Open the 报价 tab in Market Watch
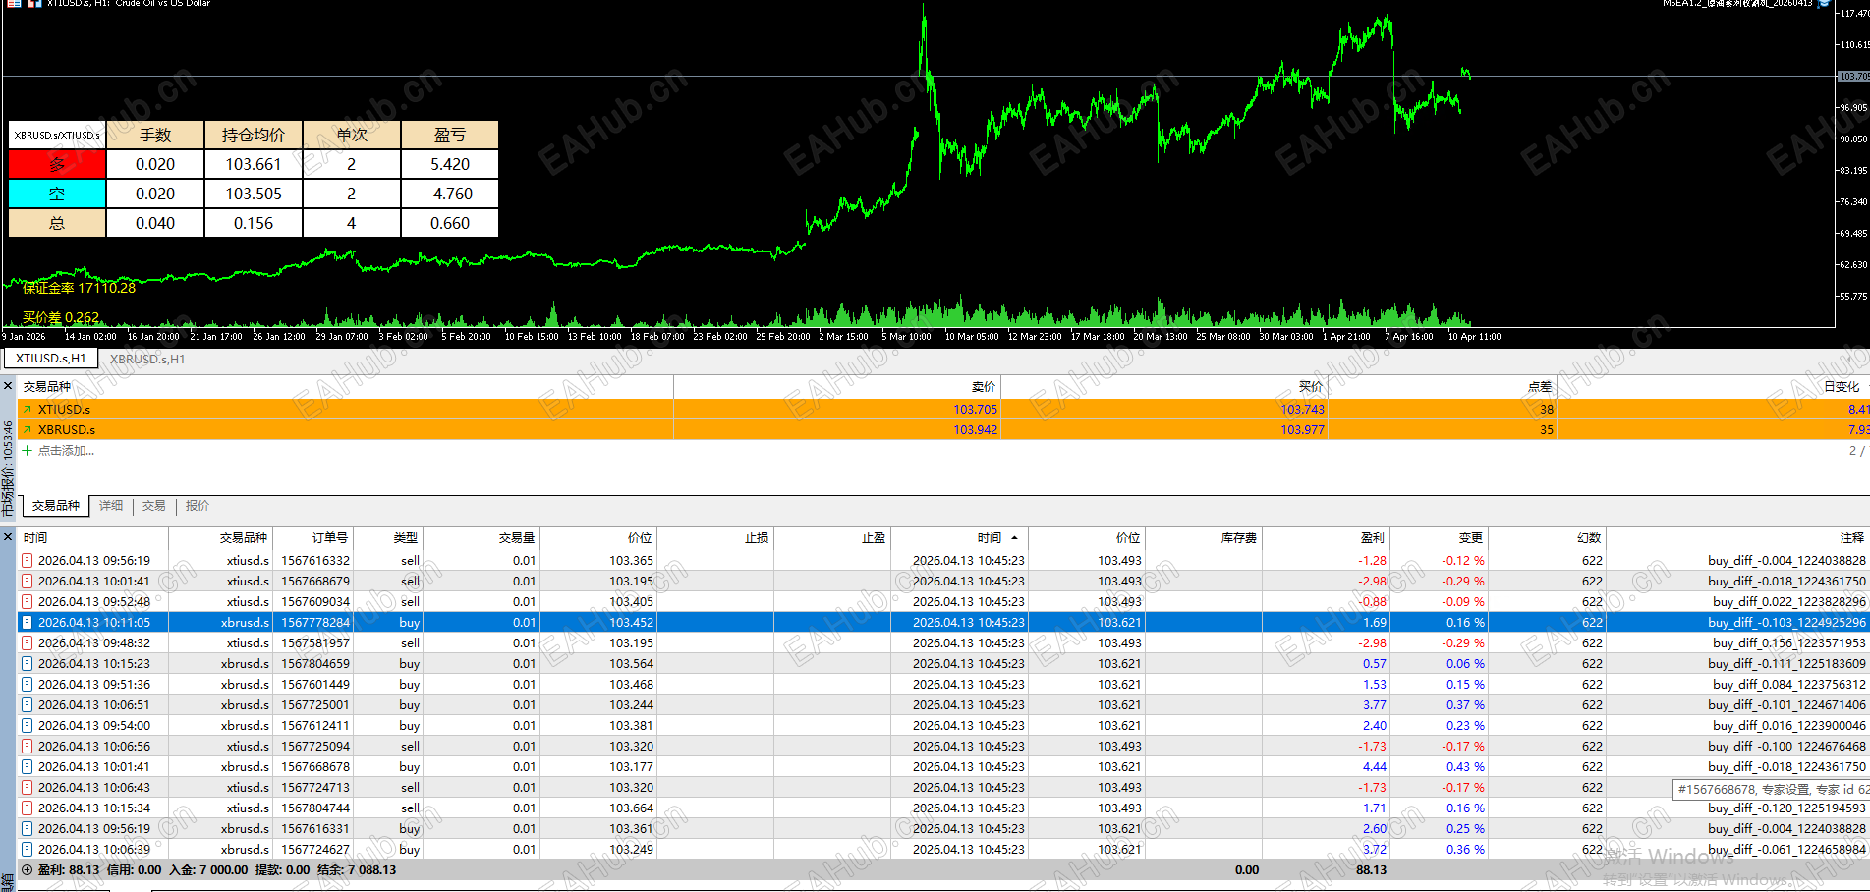The width and height of the screenshot is (1870, 892). [198, 505]
